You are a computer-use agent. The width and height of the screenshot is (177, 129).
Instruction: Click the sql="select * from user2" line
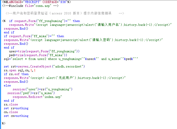click(x=71, y=59)
